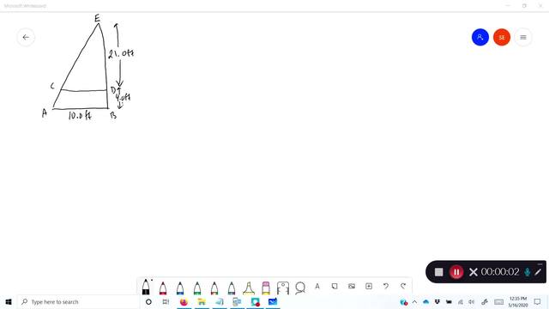Open the Windows Start menu
The height and width of the screenshot is (309, 549).
9,301
